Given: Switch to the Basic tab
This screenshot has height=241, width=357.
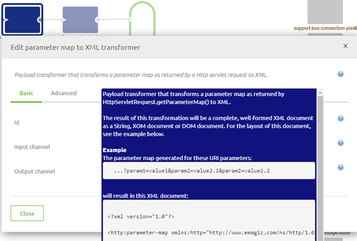Looking at the screenshot, I should 26,93.
